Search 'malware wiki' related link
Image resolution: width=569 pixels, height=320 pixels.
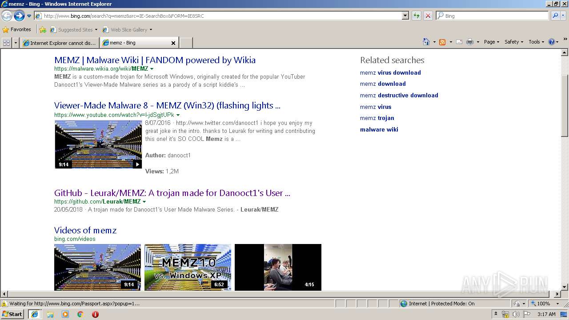379,129
